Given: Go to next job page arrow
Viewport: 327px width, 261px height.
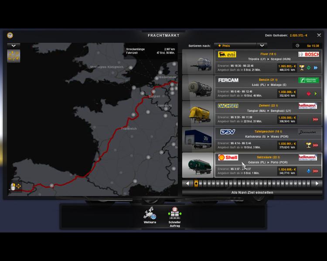Looking at the screenshot, I should tap(317, 183).
